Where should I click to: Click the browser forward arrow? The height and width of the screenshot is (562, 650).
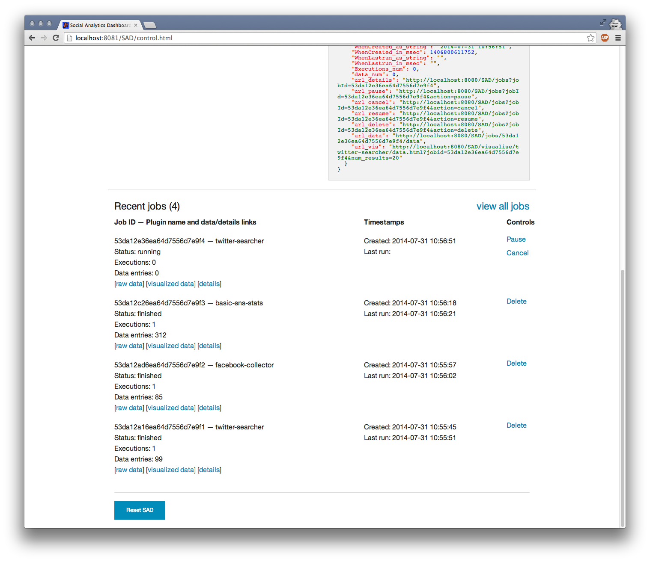click(x=44, y=38)
